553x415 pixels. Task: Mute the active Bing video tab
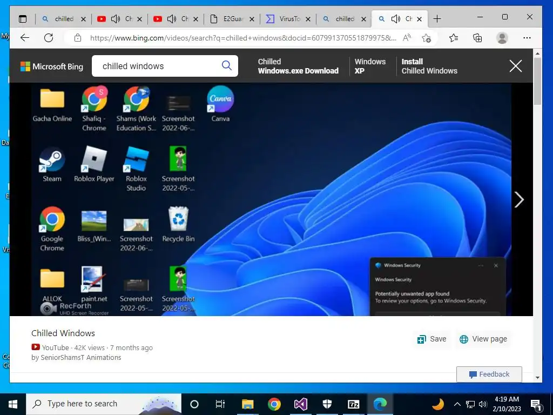(396, 19)
